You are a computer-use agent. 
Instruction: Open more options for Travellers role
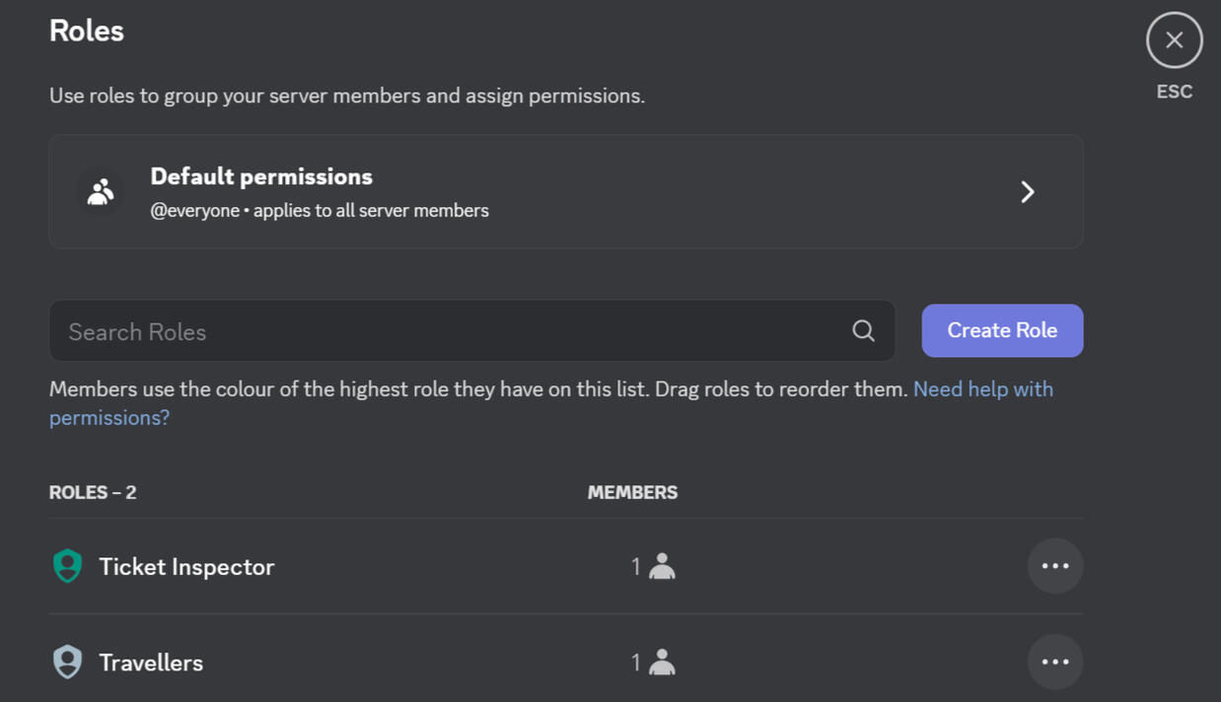click(1054, 662)
